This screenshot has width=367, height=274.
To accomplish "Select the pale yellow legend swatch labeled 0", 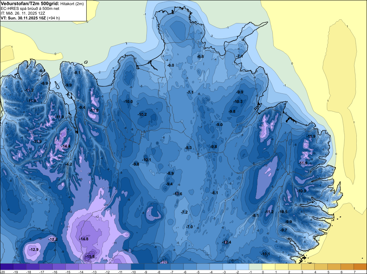I will click(x=269, y=267).
